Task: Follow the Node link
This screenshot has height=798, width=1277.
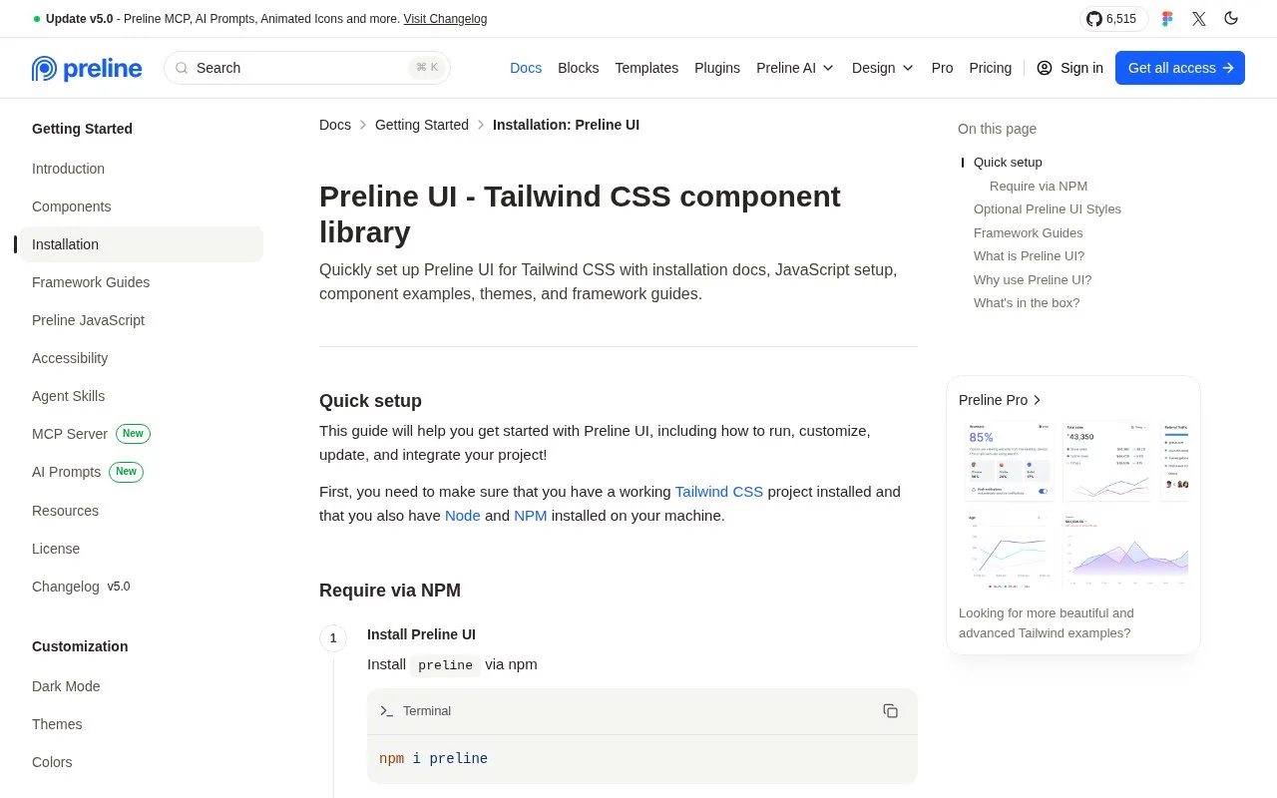Action: pyautogui.click(x=463, y=516)
